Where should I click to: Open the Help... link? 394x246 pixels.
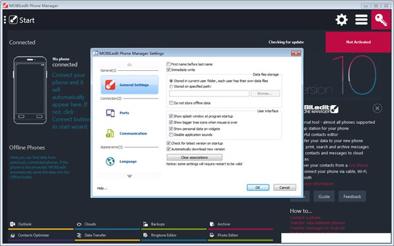point(102,188)
